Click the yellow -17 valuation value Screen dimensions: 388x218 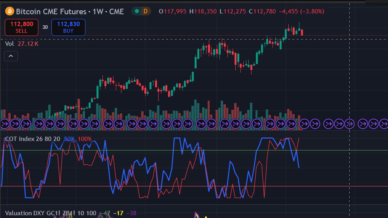[118, 213]
